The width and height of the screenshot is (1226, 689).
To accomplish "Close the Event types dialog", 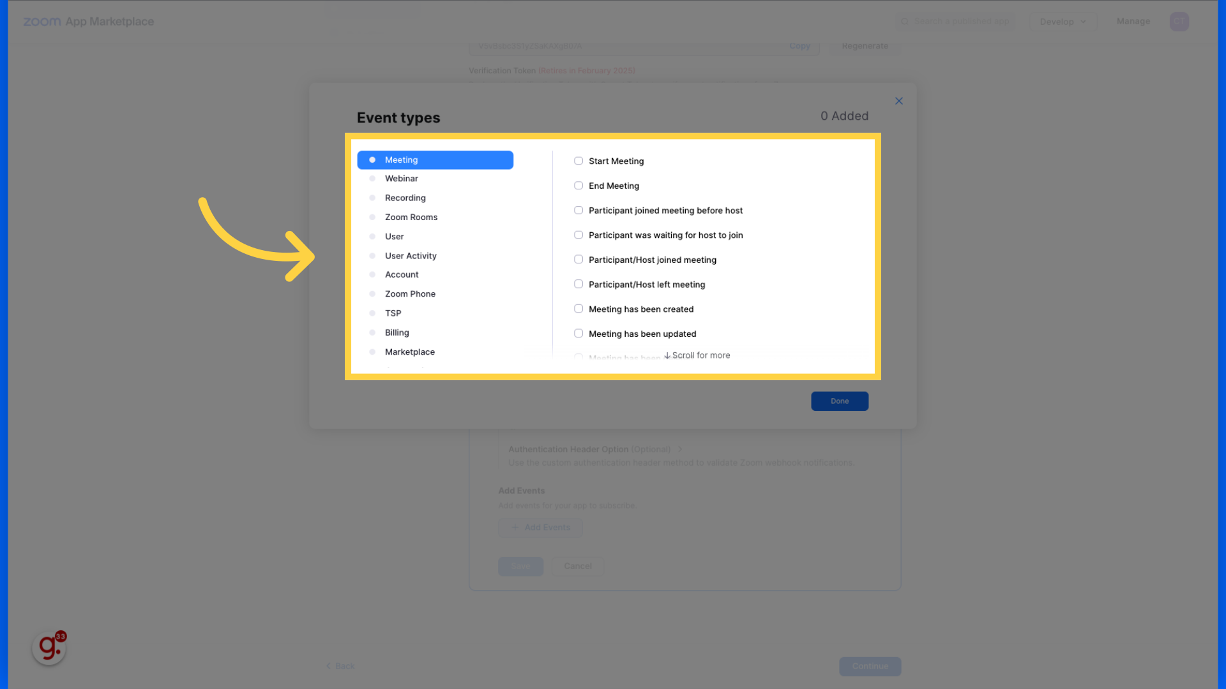I will pyautogui.click(x=898, y=101).
